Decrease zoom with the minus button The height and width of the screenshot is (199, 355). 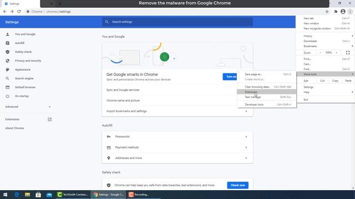[321, 53]
